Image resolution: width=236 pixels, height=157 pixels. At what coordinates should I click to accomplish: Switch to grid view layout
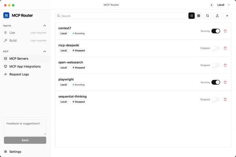tap(199, 16)
